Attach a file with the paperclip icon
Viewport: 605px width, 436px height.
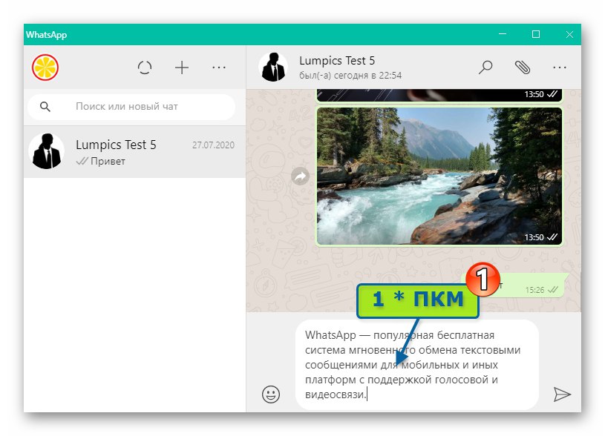point(523,67)
